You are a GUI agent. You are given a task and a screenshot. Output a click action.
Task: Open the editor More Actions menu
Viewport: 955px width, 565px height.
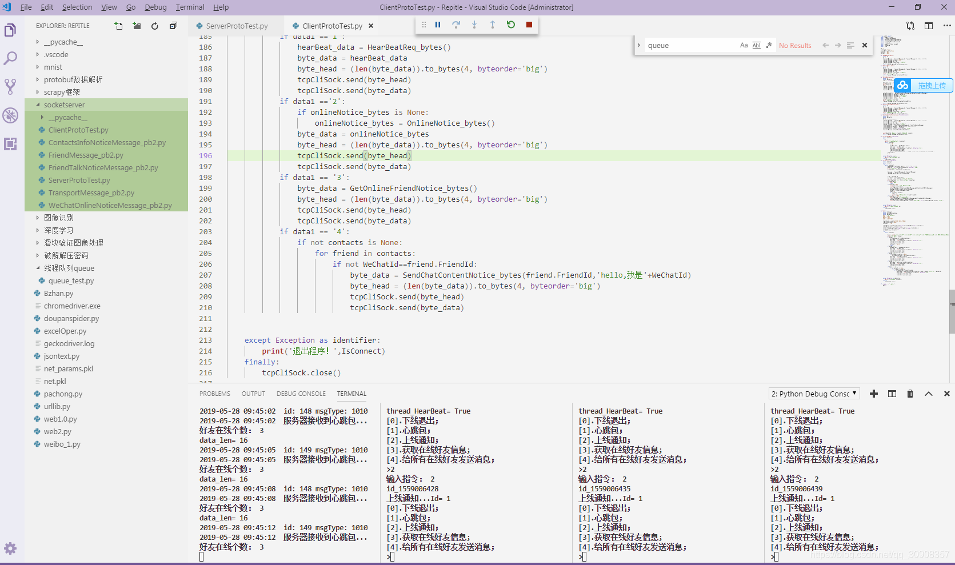[x=947, y=26]
